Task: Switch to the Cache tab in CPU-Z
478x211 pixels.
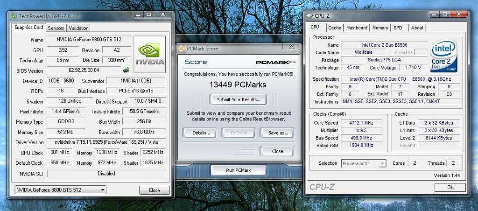Action: [x=335, y=28]
